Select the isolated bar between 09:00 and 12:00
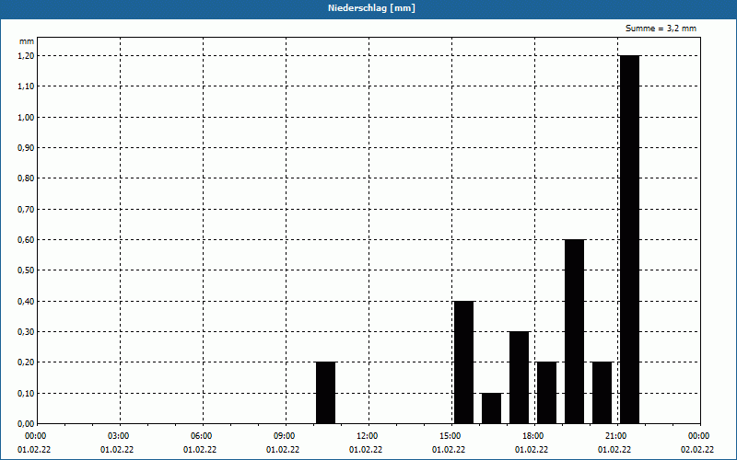737x460 pixels. point(325,393)
